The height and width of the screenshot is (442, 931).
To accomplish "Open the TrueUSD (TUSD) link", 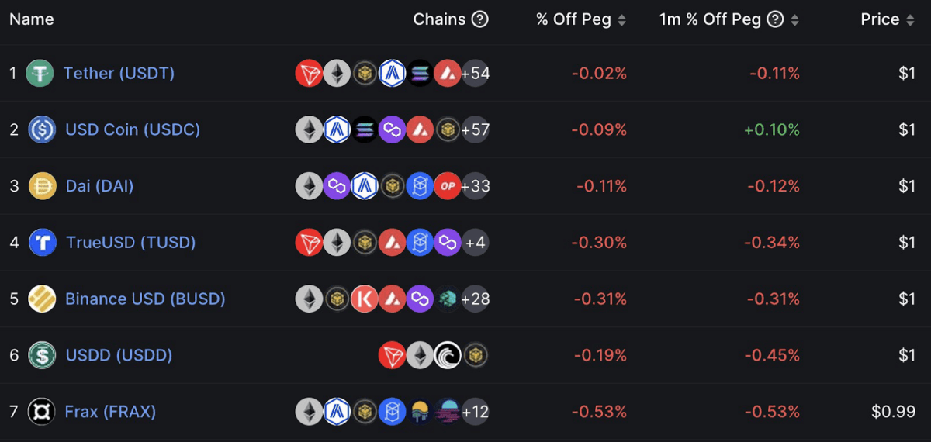I will [130, 242].
